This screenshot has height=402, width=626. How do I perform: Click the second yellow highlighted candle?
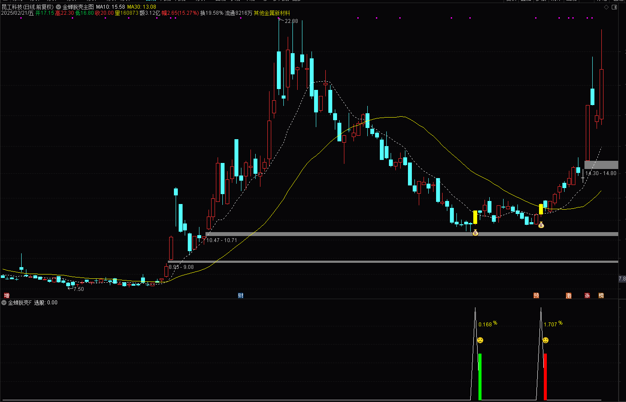pyautogui.click(x=541, y=209)
